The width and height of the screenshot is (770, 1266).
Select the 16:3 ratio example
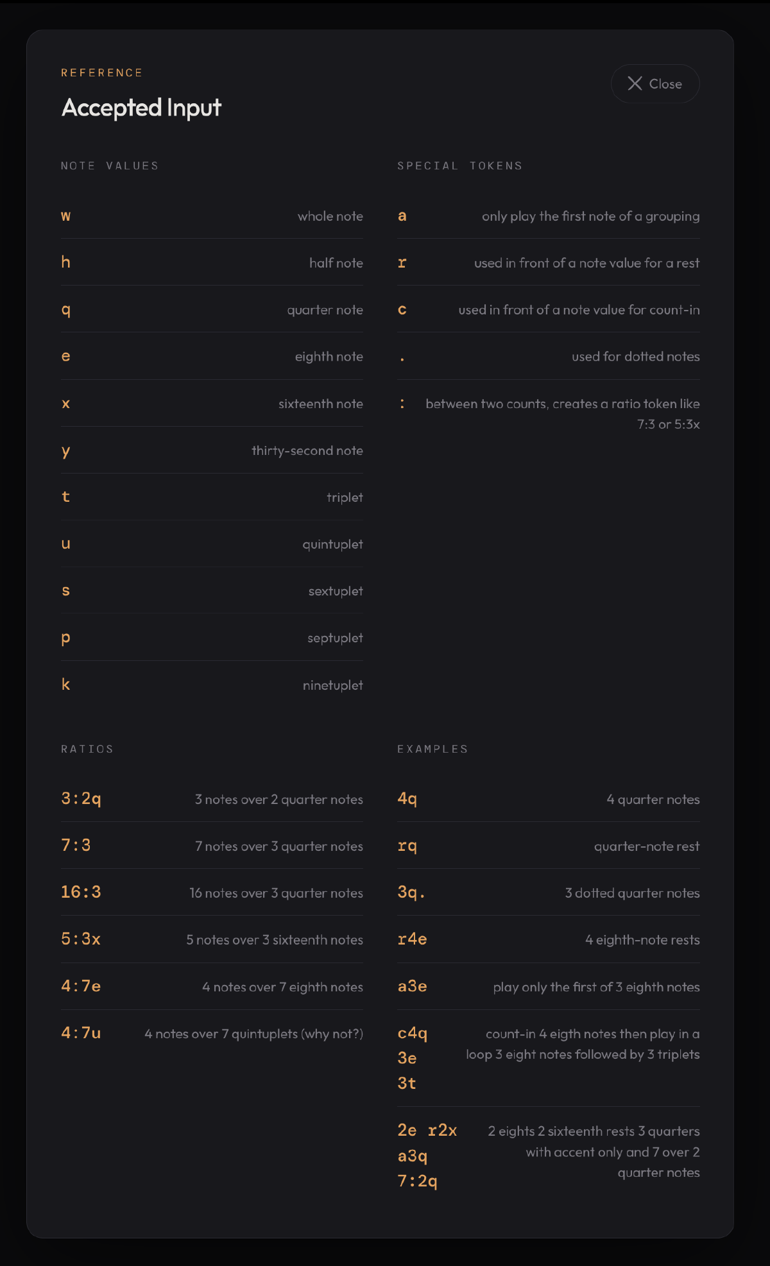[x=81, y=892]
